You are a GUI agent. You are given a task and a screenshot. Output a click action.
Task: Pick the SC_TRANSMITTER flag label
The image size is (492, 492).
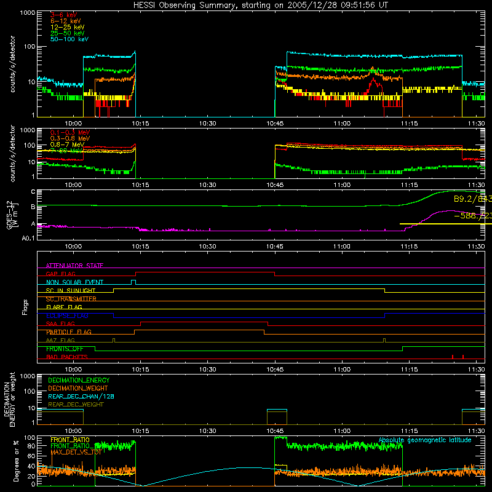click(x=71, y=299)
